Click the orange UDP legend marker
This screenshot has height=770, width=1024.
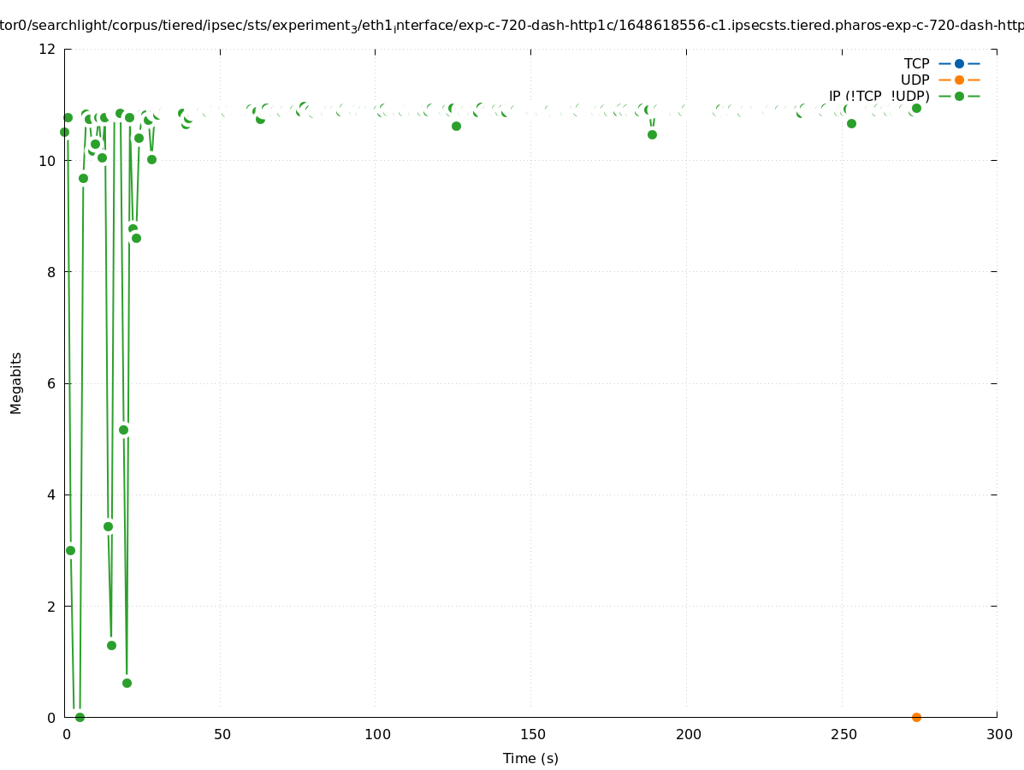(x=959, y=80)
